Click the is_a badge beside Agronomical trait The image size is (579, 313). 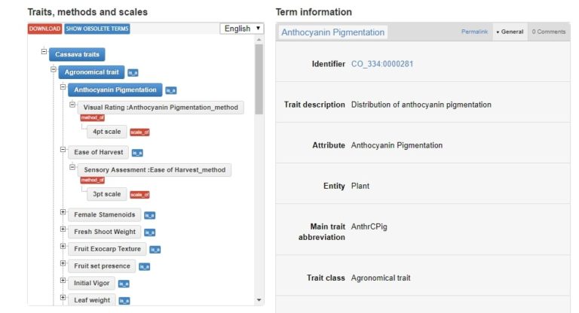133,73
